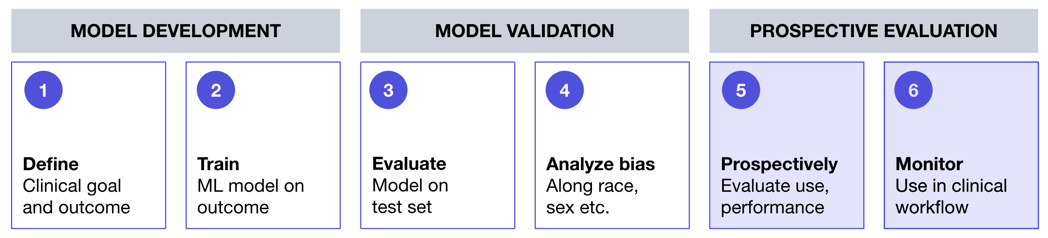The height and width of the screenshot is (238, 1048).
Task: Select the number 4 circle badge
Action: pos(564,90)
